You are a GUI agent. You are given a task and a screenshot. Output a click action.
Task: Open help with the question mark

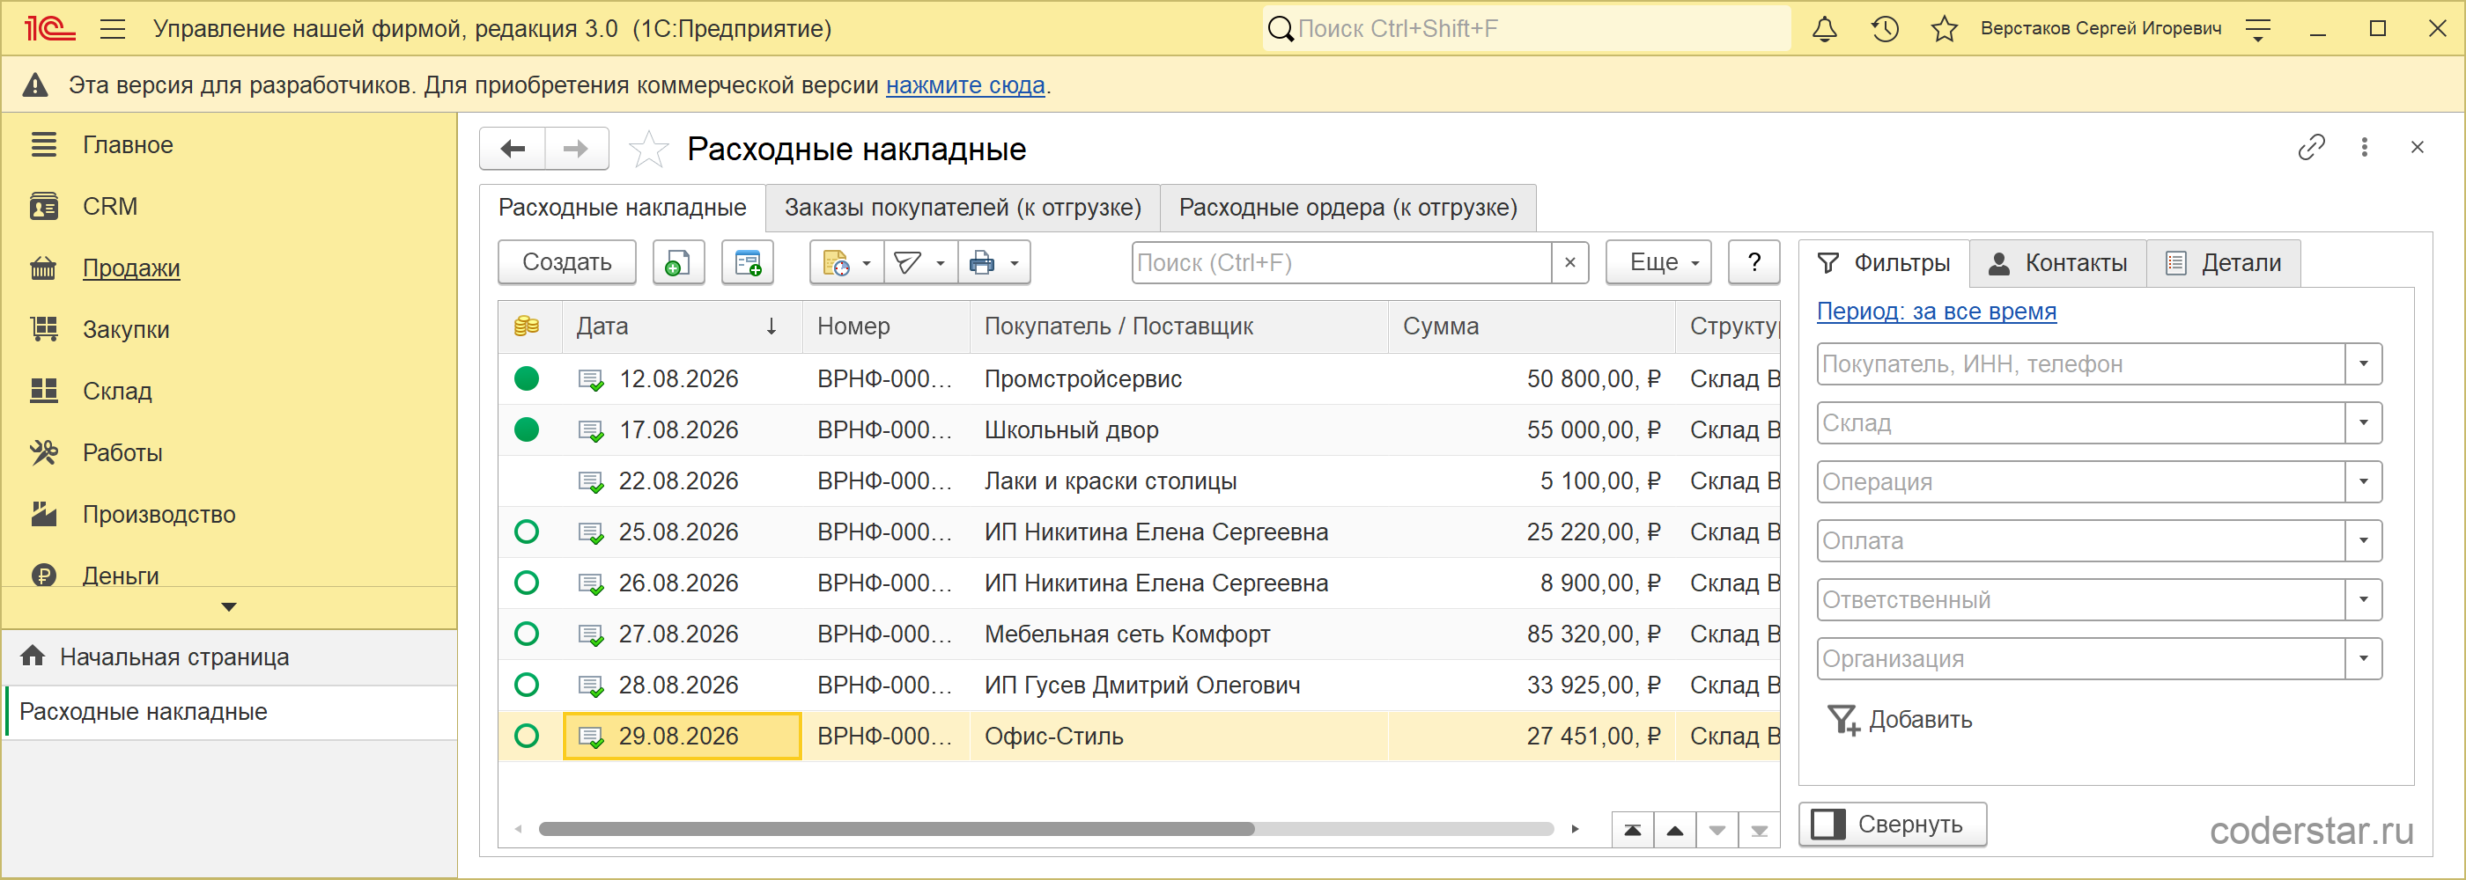[1754, 262]
